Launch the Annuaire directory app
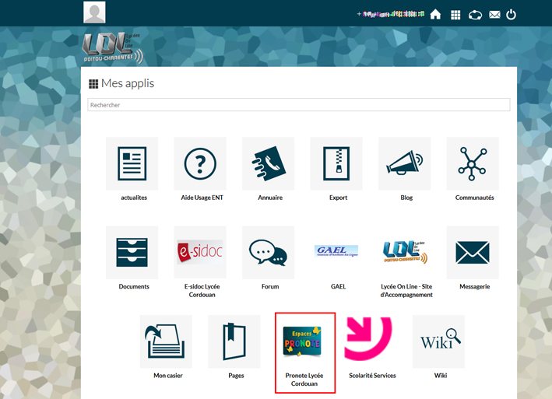The width and height of the screenshot is (552, 399). point(269,163)
